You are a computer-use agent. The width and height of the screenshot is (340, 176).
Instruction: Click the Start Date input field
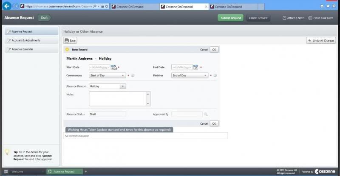[x=99, y=67]
